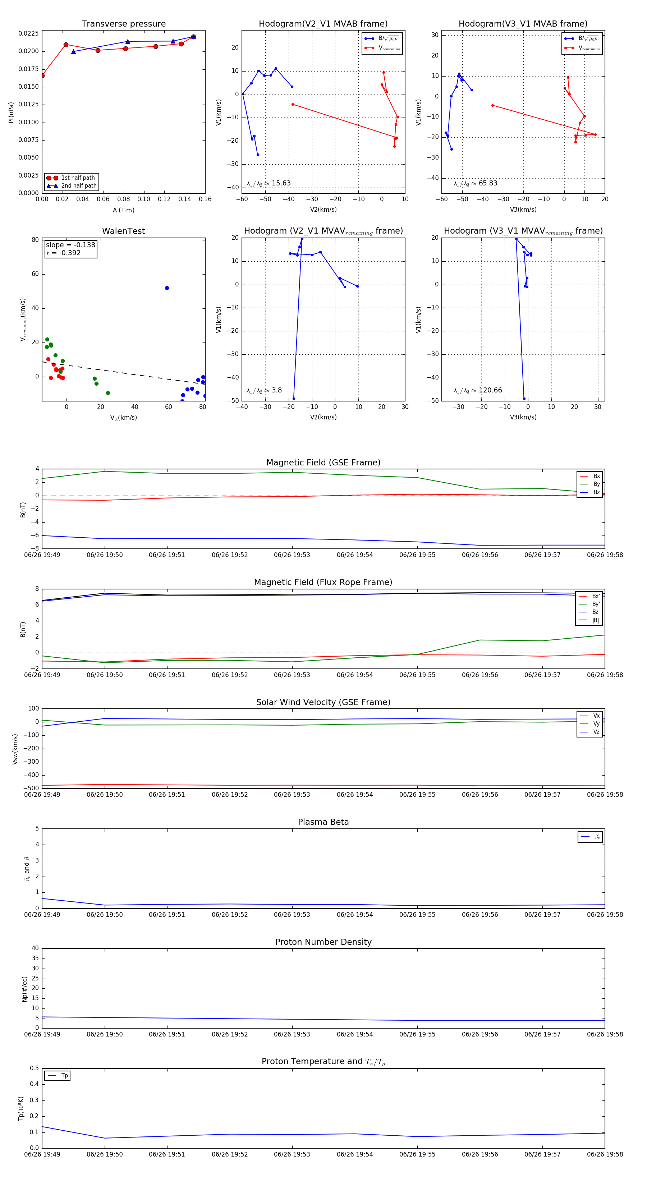Viewport: 647px width, 1186px height.
Task: Click the "A (T·m)" x-axis label
Action: coord(123,210)
